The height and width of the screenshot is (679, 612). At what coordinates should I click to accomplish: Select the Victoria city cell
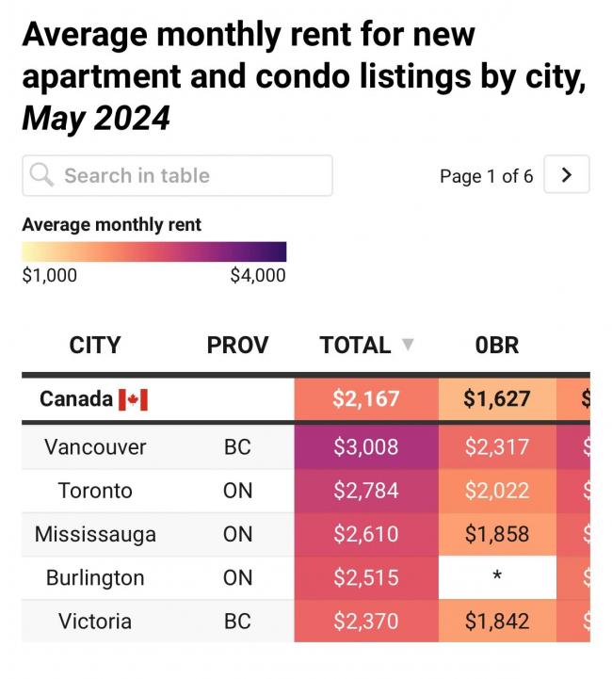click(x=95, y=622)
